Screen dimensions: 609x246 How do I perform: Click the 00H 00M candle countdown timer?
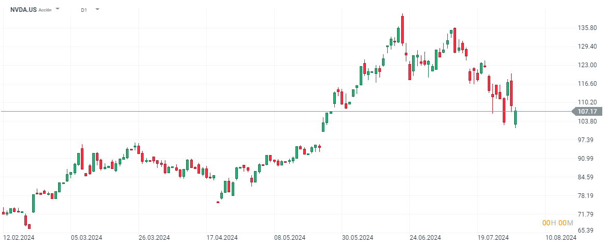coord(558,223)
